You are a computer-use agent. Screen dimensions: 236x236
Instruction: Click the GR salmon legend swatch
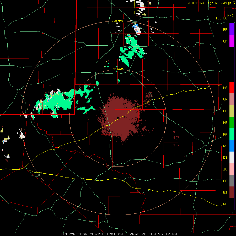point(232,99)
